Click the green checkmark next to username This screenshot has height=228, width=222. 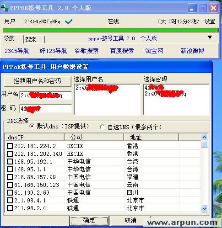[69, 21]
